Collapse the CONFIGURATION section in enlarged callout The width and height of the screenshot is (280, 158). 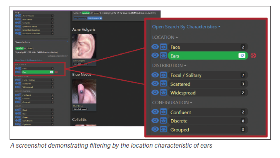(x=172, y=103)
